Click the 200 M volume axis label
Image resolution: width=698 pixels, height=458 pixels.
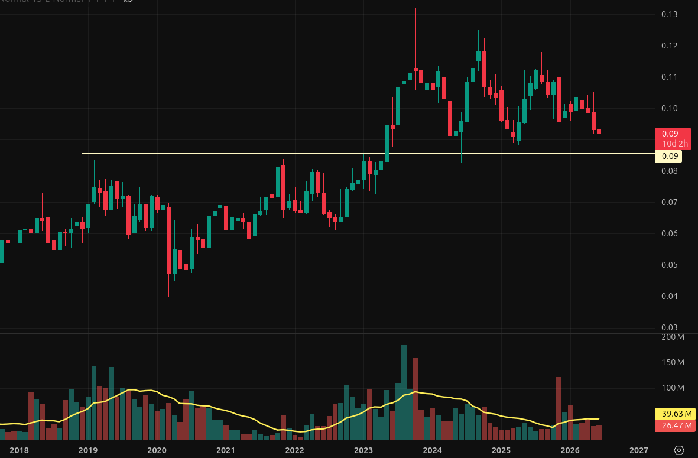(673, 337)
